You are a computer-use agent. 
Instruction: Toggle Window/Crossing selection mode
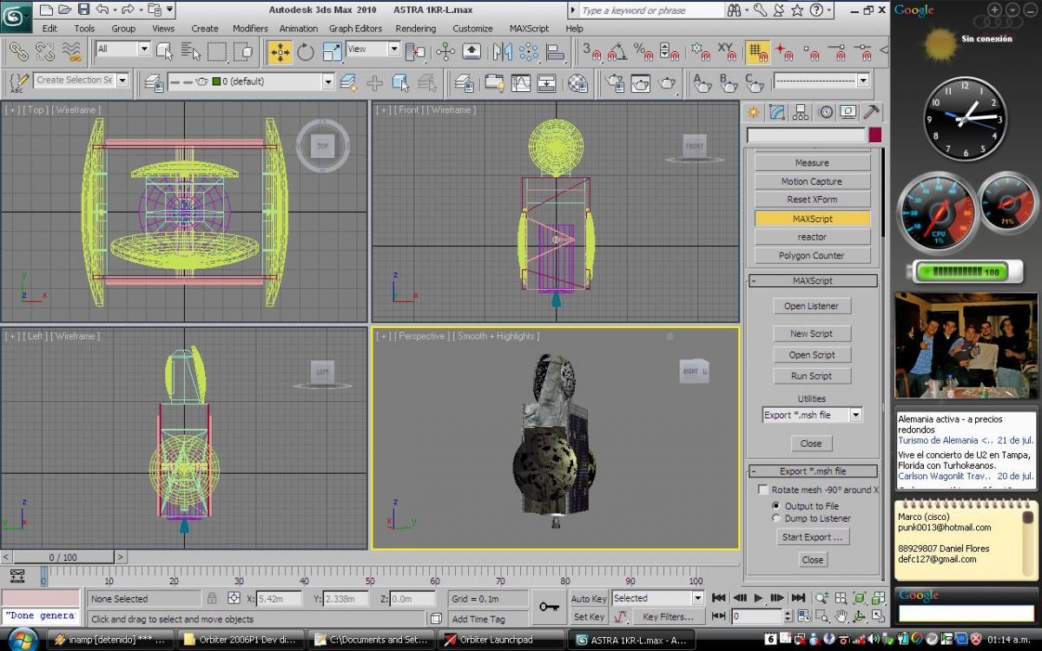click(245, 52)
